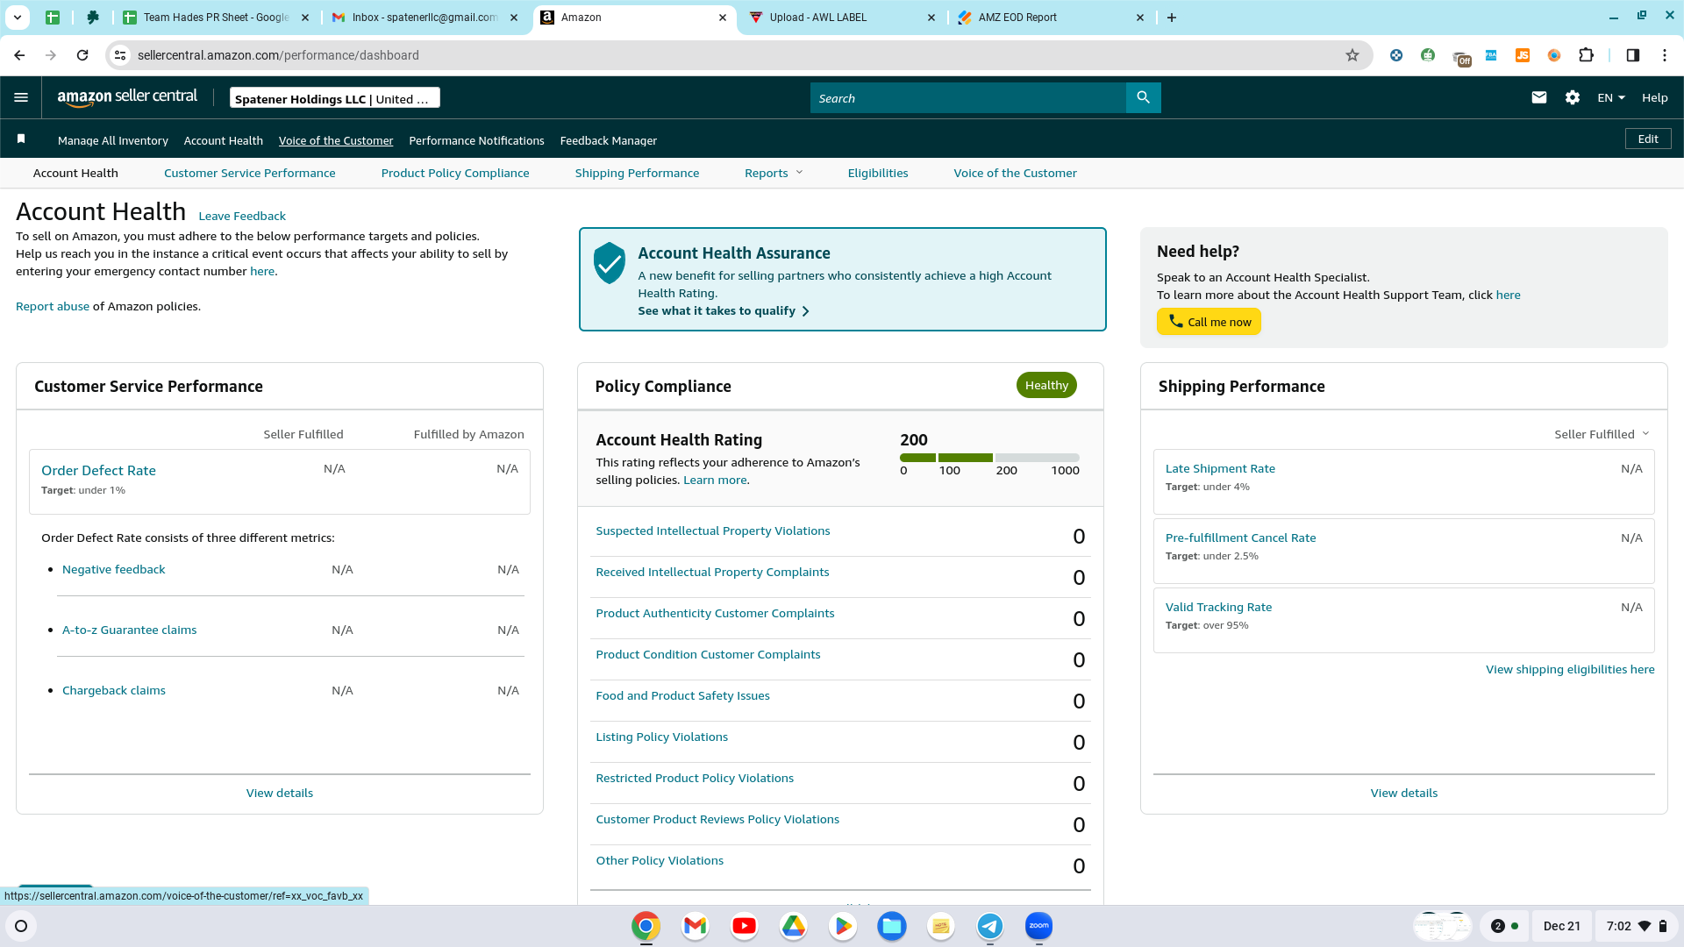The width and height of the screenshot is (1684, 947).
Task: Open the Dec 21 calendar in the shelf
Action: (x=1561, y=926)
